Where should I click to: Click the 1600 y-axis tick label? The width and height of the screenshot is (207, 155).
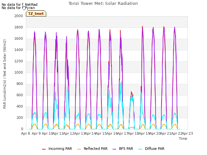click(x=19, y=39)
